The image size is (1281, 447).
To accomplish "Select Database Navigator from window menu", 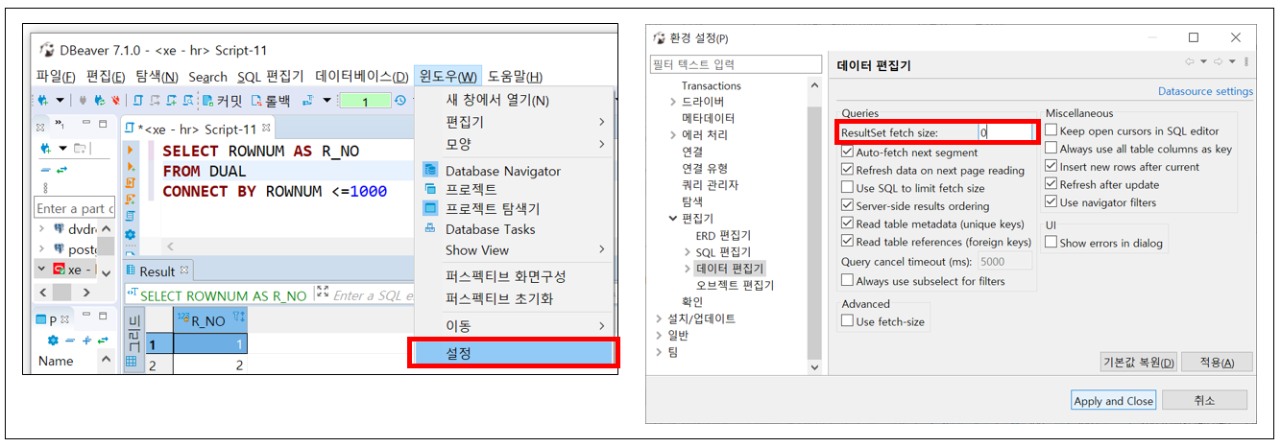I will [x=502, y=171].
